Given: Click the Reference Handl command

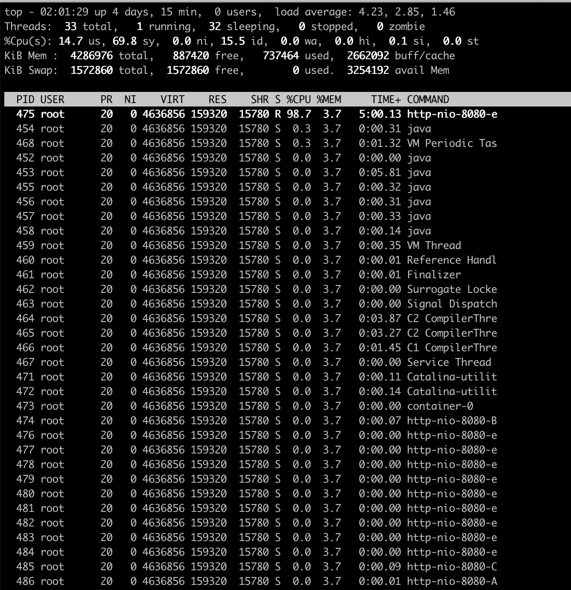Looking at the screenshot, I should [x=452, y=260].
